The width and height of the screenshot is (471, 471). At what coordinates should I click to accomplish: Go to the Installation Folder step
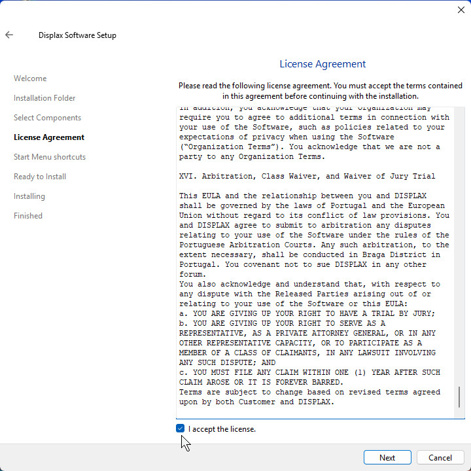(44, 98)
